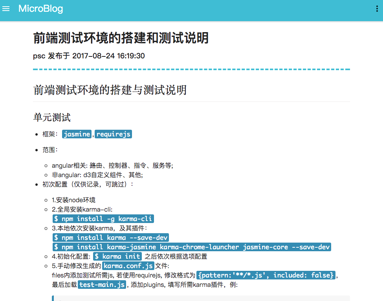The height and width of the screenshot is (301, 383).
Task: Open the three-dot more options menu
Action: coord(376,9)
